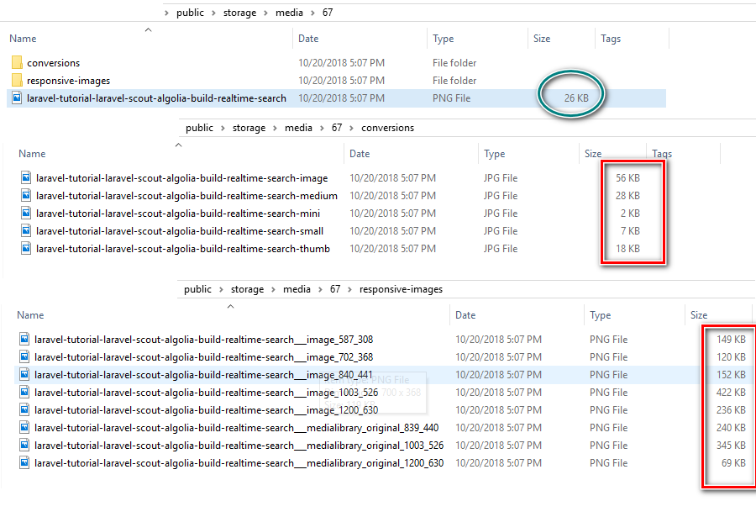Sort top pane by Name column
Image resolution: width=756 pixels, height=517 pixels.
(x=23, y=39)
